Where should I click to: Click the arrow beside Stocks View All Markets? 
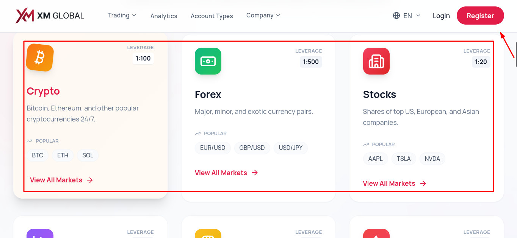point(423,184)
